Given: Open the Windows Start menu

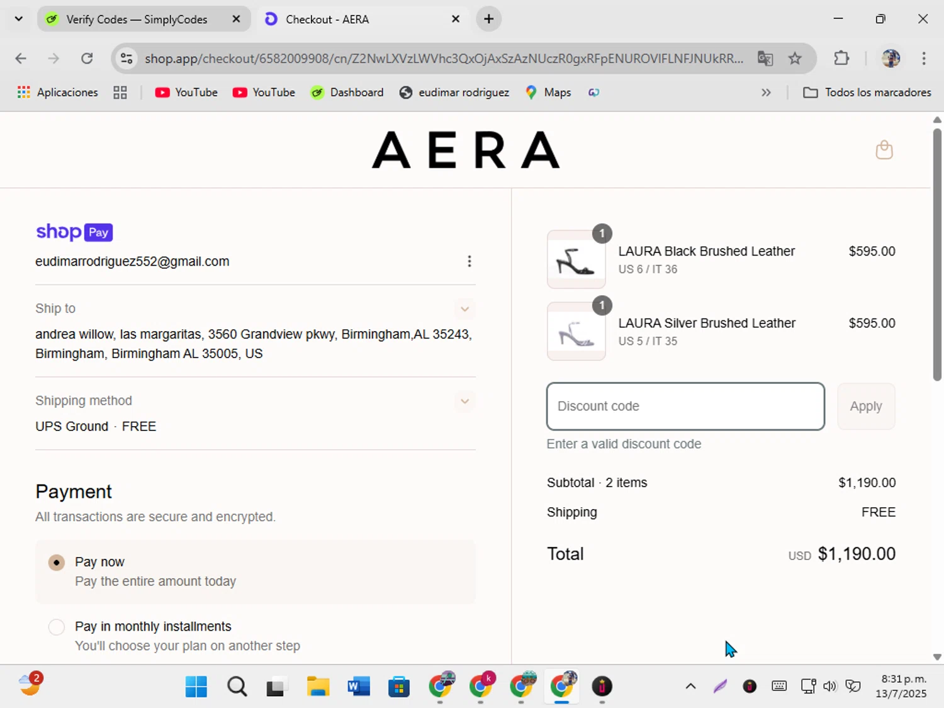Looking at the screenshot, I should click(196, 687).
